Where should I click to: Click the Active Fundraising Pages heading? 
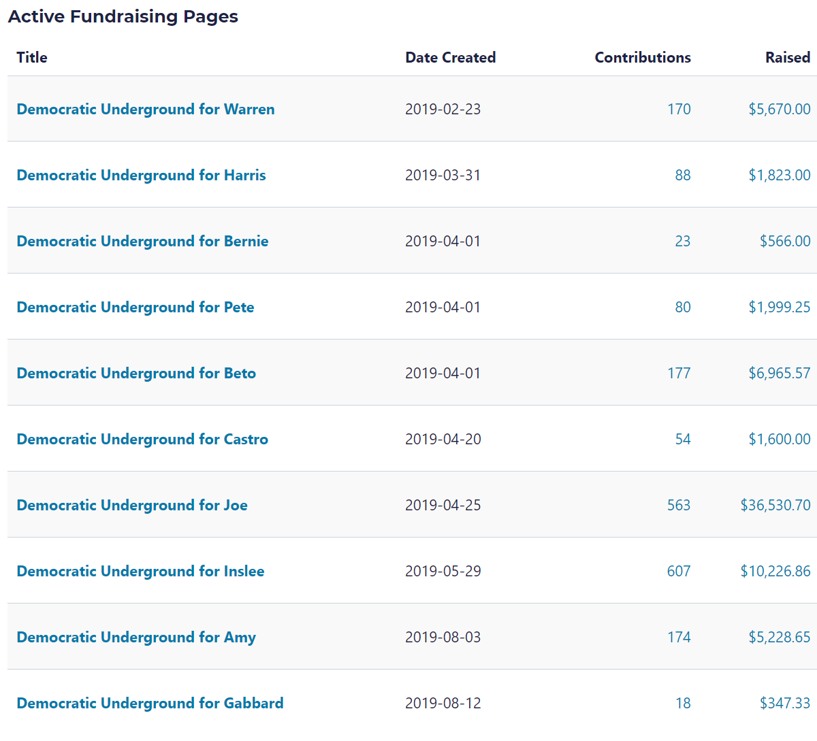pos(123,16)
